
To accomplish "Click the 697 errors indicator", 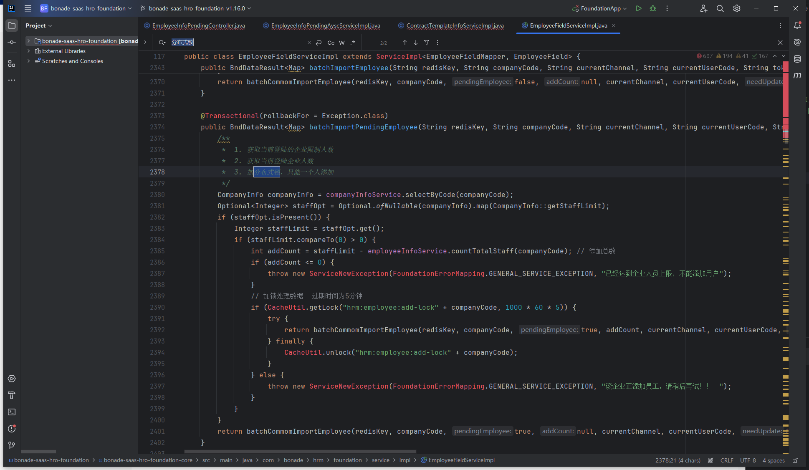I will [705, 56].
